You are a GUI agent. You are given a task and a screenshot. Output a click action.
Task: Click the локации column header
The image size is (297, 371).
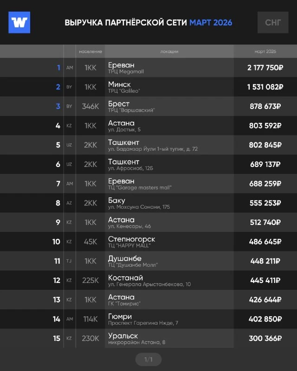point(169,51)
